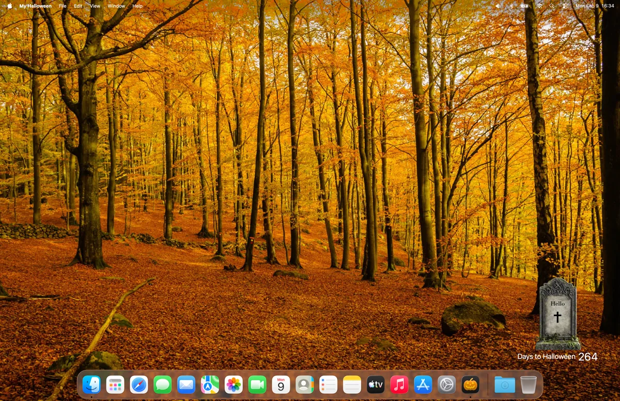This screenshot has height=401, width=620.
Task: Open Apple TV from the Dock
Action: [x=376, y=384]
